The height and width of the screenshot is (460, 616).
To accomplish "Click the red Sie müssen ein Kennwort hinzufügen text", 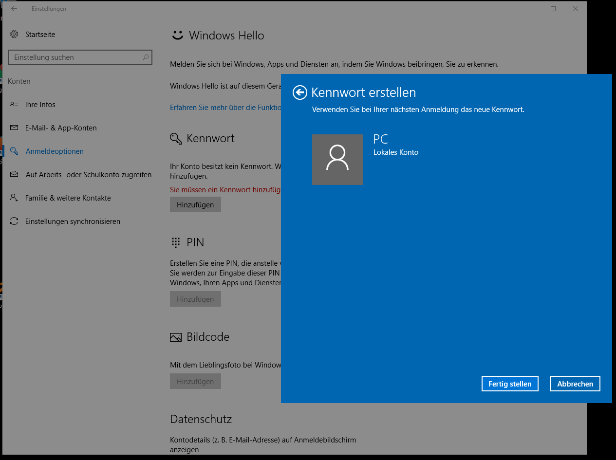I will 225,190.
